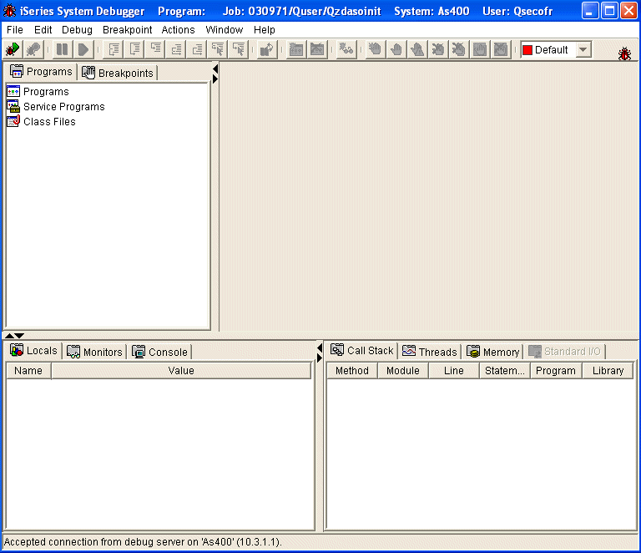Open the Edit menu

[x=43, y=30]
